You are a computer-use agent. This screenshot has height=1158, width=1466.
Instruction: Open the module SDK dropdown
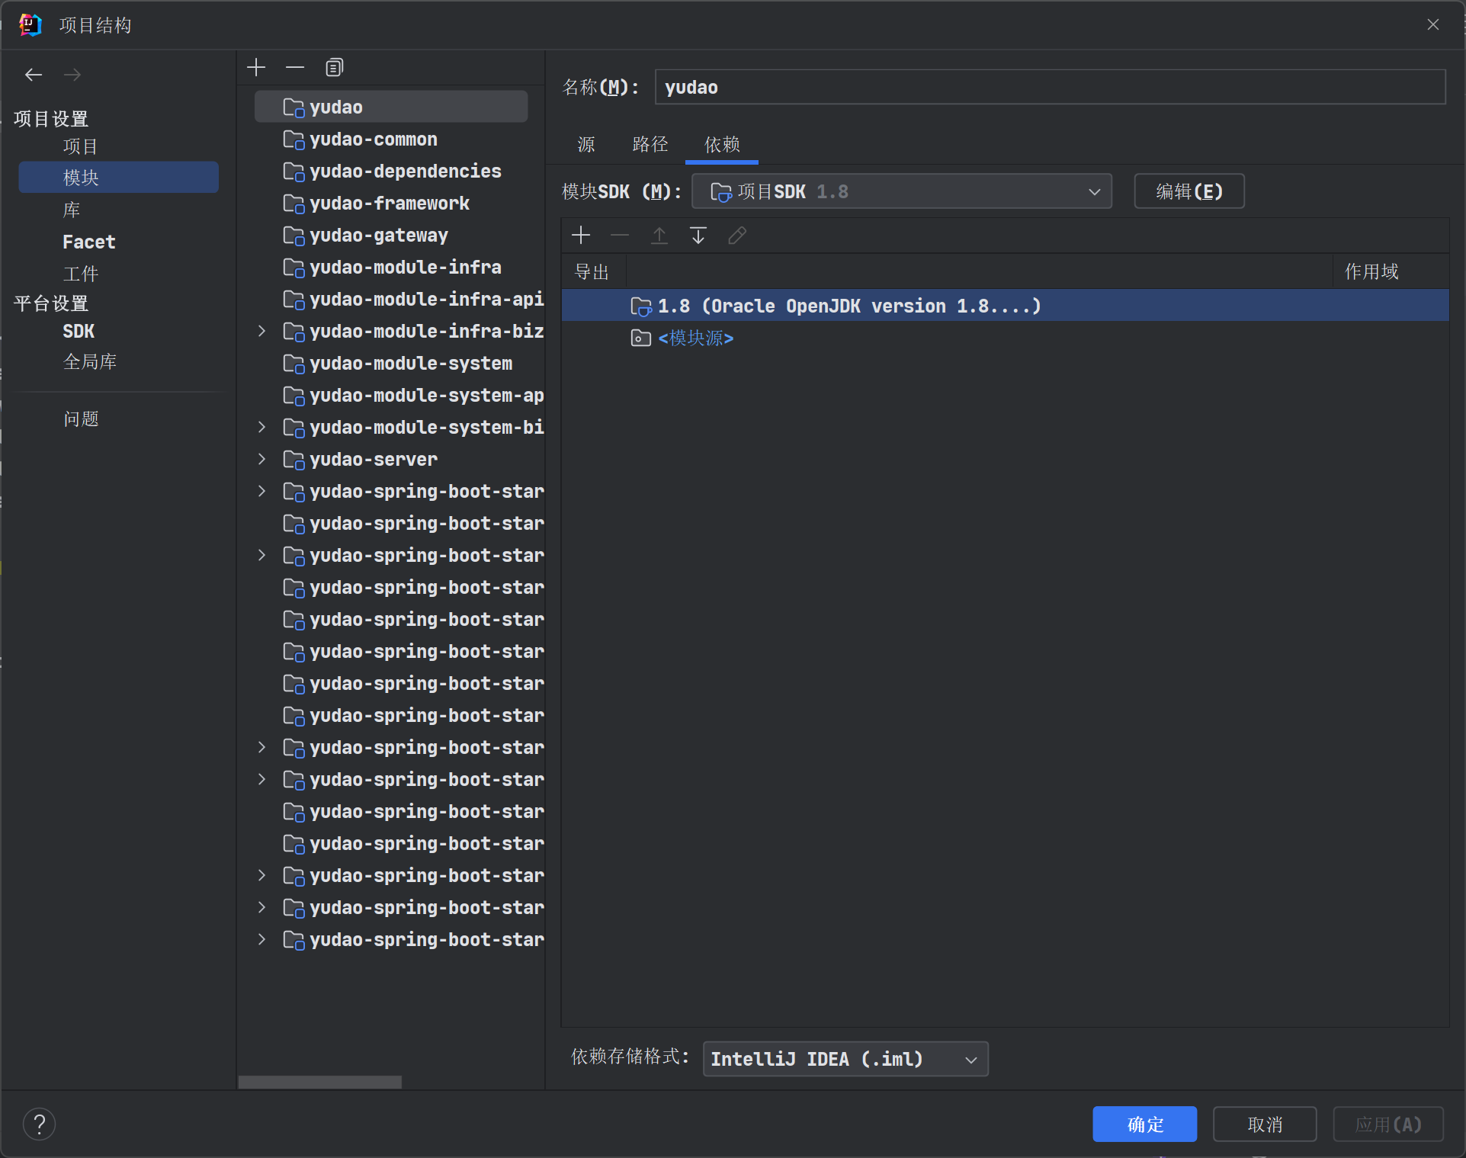coord(901,191)
